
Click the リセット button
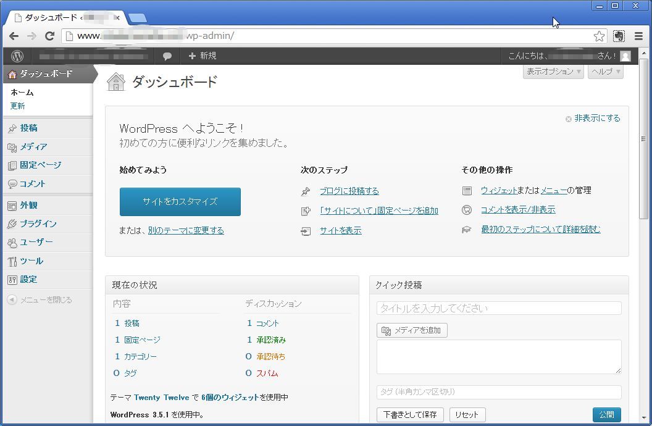click(467, 415)
